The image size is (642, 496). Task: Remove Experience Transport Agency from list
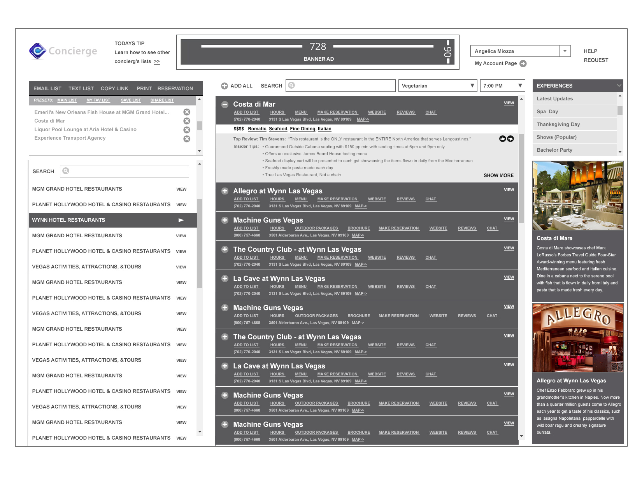[187, 139]
